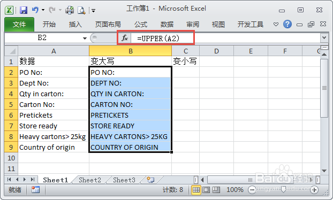Click the horizontal scrollbar left arrow
Viewport: 333px width, 200px height.
pyautogui.click(x=202, y=180)
